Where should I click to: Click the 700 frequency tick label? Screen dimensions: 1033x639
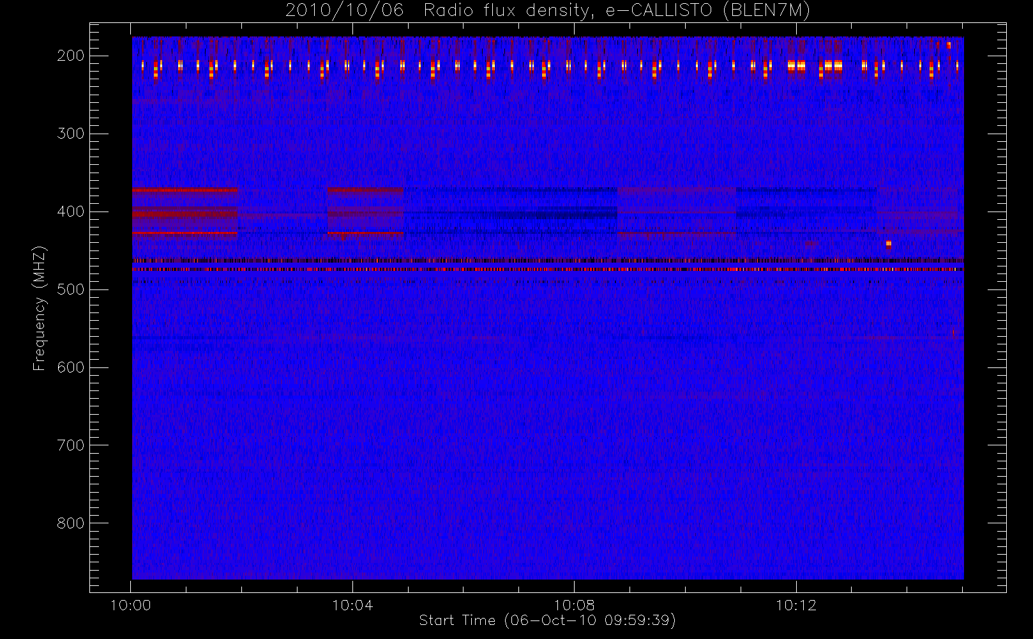[x=71, y=445]
